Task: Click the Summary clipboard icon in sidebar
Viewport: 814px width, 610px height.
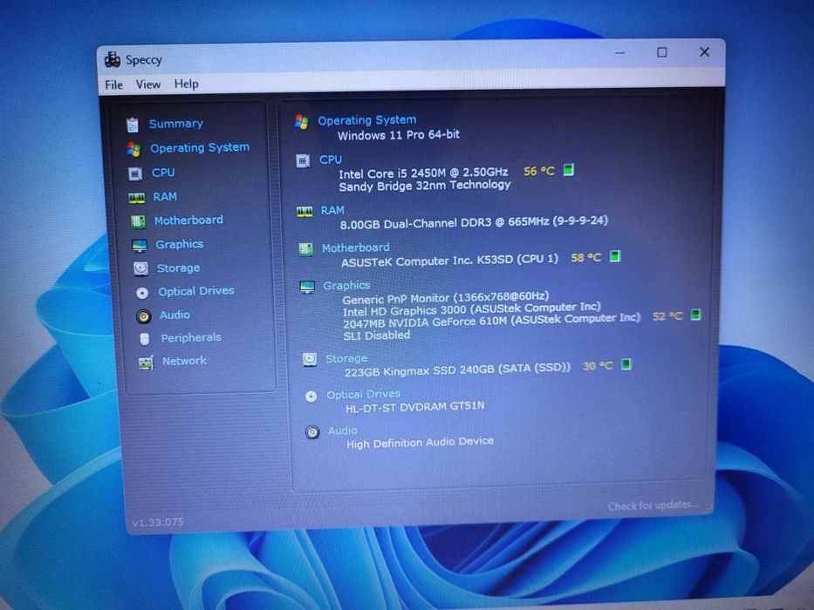Action: [x=133, y=125]
